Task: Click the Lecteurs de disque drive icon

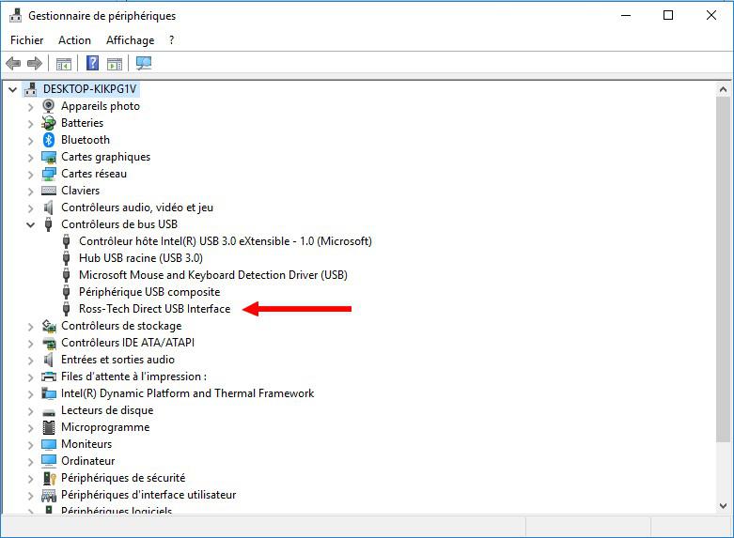Action: click(x=49, y=411)
